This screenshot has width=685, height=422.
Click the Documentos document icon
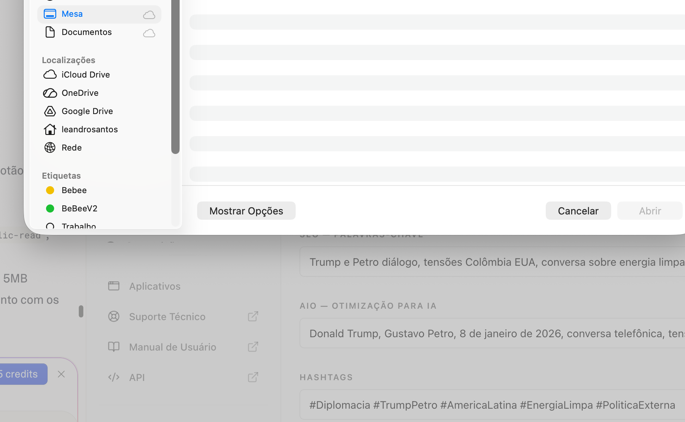(50, 32)
